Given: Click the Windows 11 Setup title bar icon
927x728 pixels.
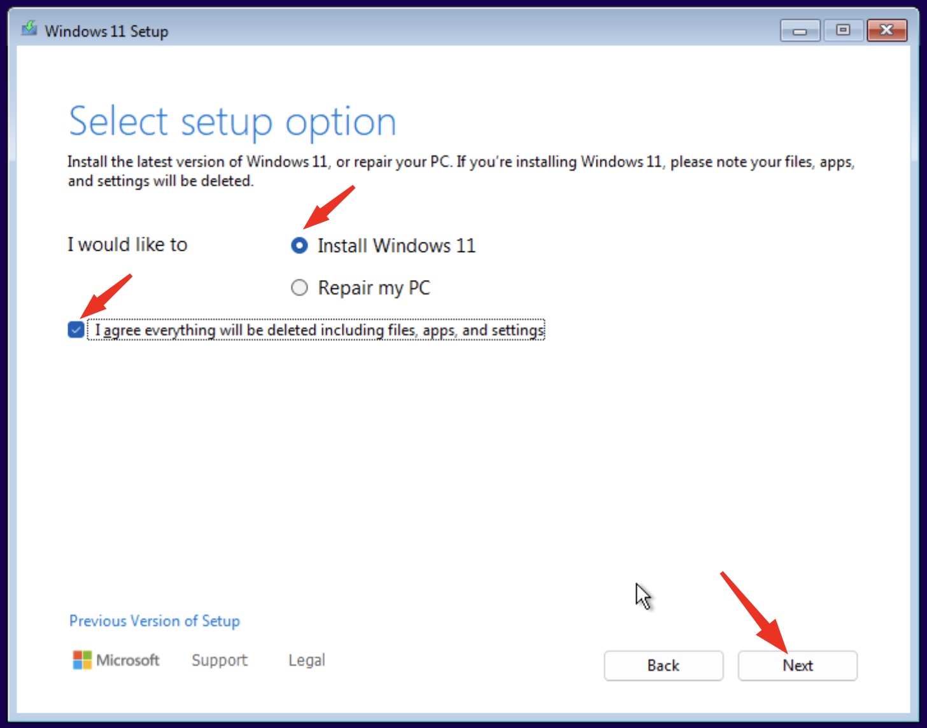Looking at the screenshot, I should point(29,29).
